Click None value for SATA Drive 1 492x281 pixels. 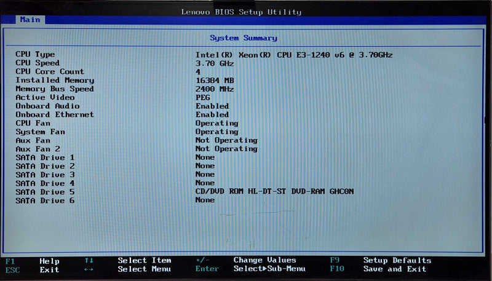pyautogui.click(x=205, y=157)
